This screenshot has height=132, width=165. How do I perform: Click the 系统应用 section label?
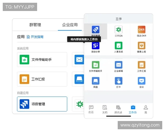point(23,48)
